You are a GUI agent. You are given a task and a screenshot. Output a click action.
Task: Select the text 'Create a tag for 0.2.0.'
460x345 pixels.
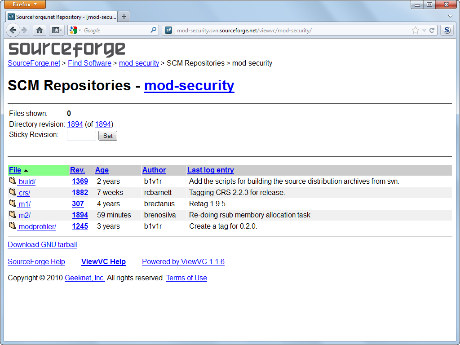(x=223, y=226)
